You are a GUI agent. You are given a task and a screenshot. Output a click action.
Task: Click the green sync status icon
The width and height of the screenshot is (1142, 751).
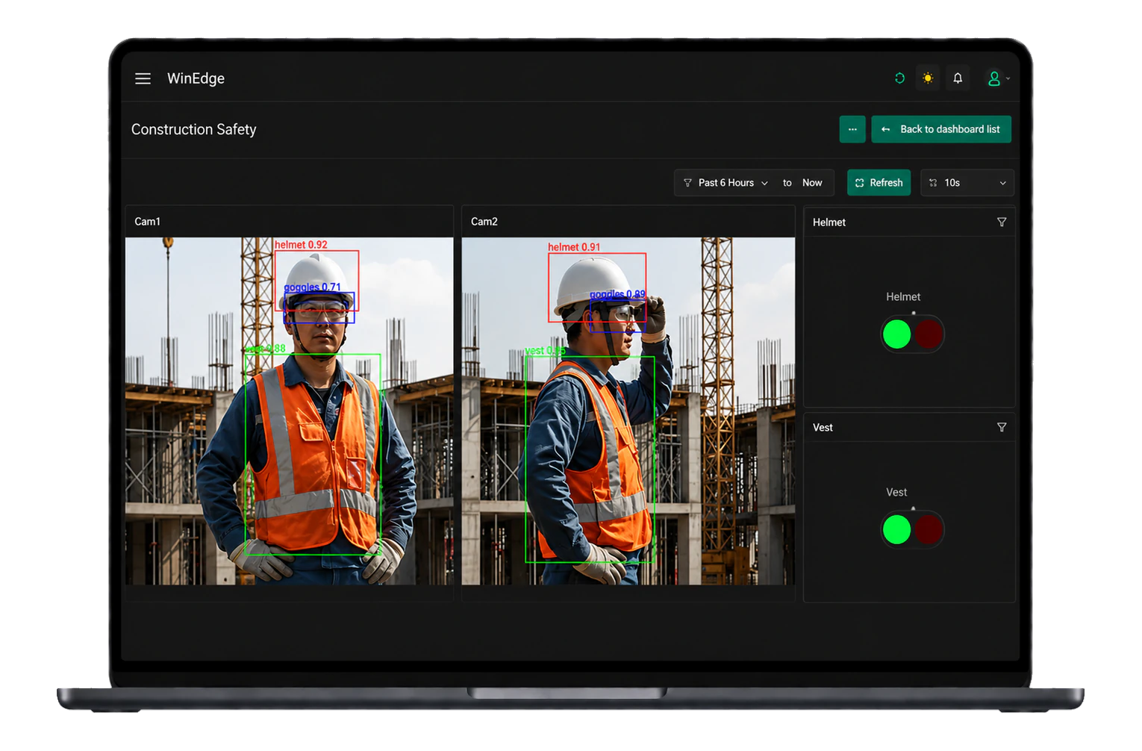[x=899, y=78]
